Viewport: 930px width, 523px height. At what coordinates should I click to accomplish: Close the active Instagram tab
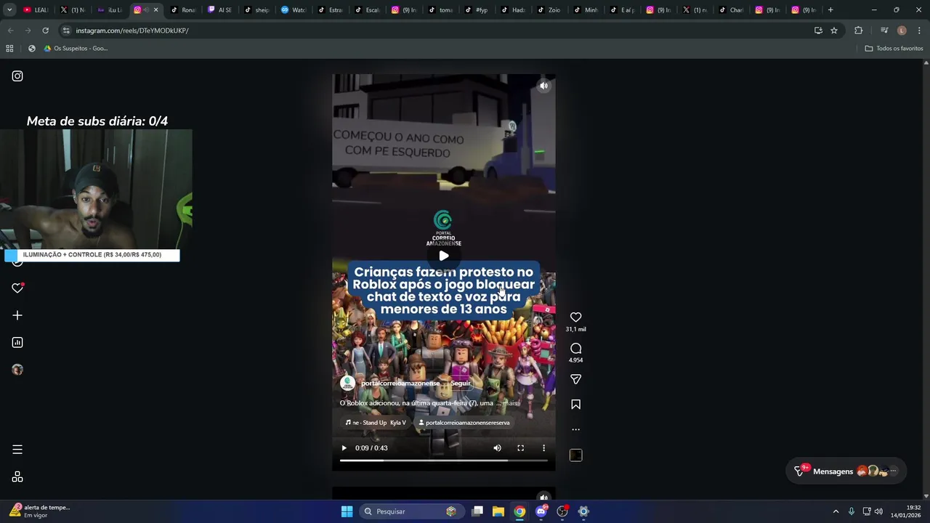click(155, 10)
